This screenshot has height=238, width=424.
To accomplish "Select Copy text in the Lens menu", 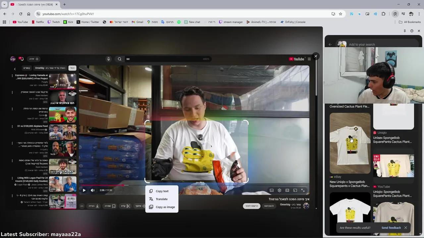I will tap(162, 191).
